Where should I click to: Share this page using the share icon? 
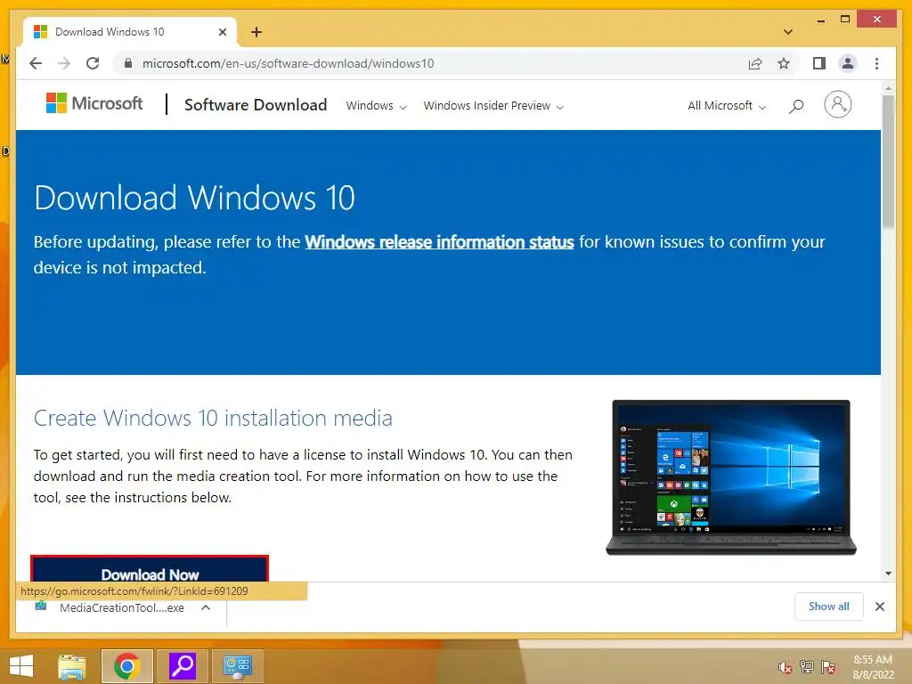755,63
